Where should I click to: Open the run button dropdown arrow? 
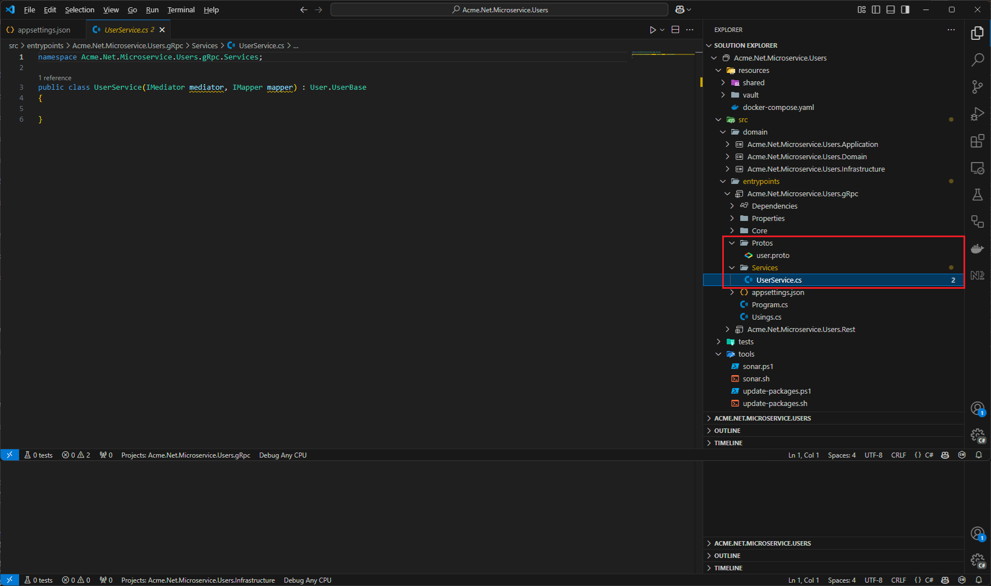point(662,30)
